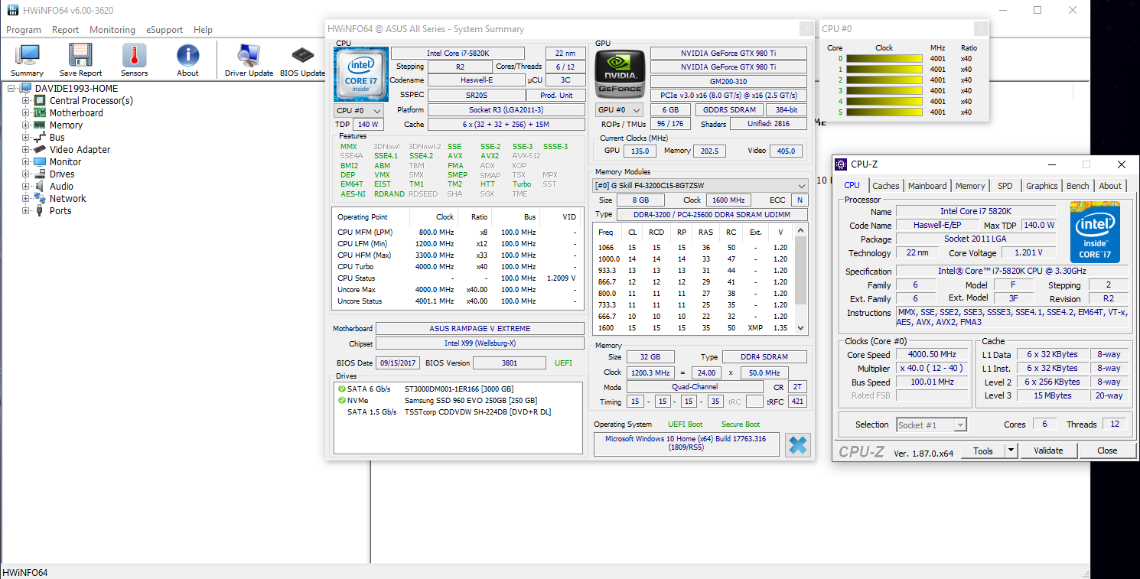Screen dimensions: 1140x579
Task: Select the Ports plug tree icon
Action: [40, 210]
